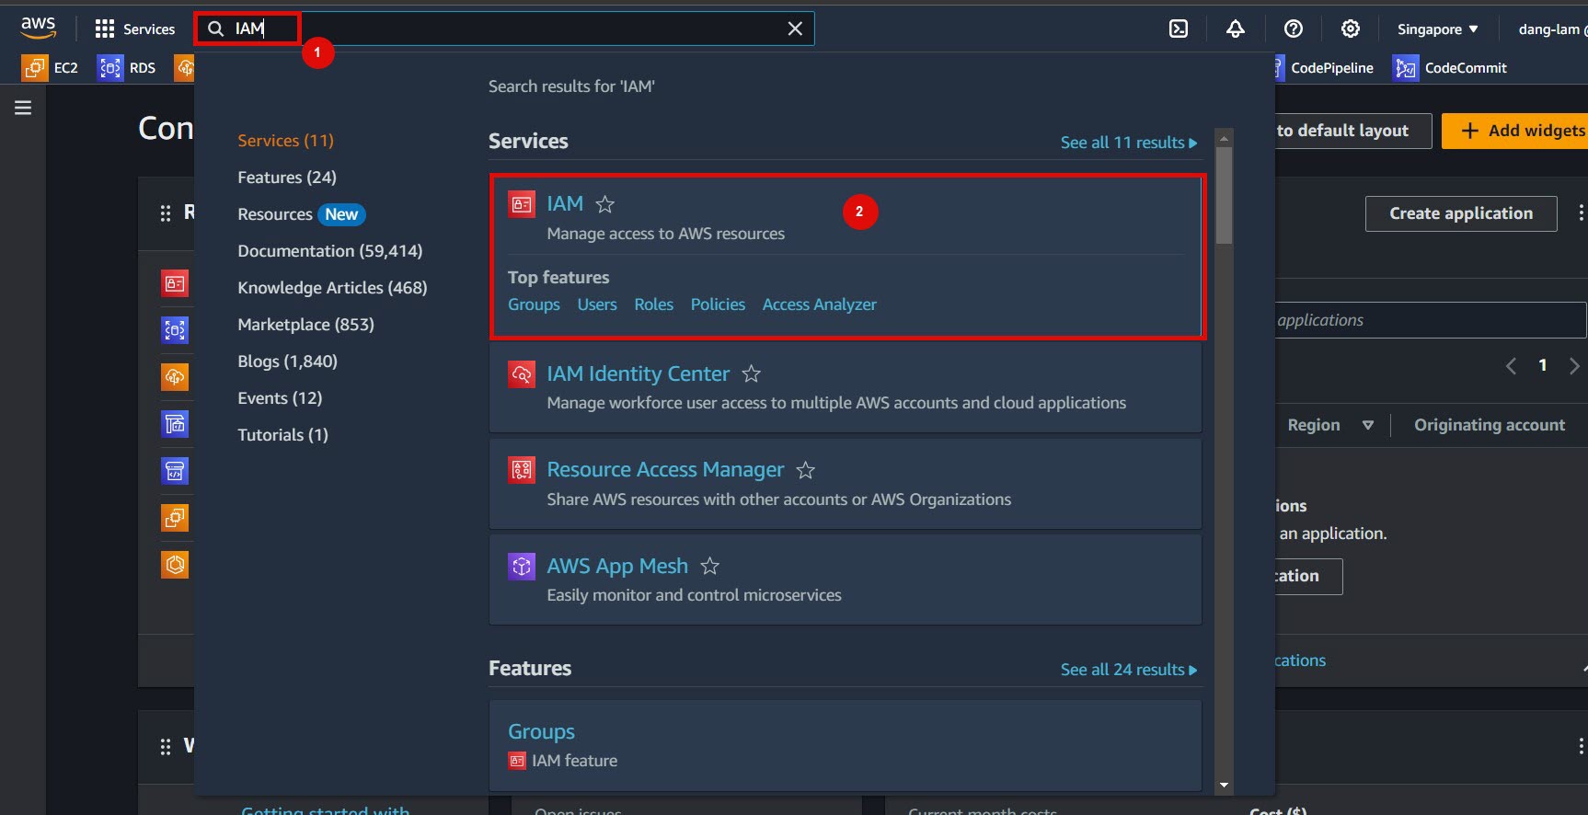
Task: Select Knowledge Articles (468) filter
Action: pyautogui.click(x=332, y=288)
